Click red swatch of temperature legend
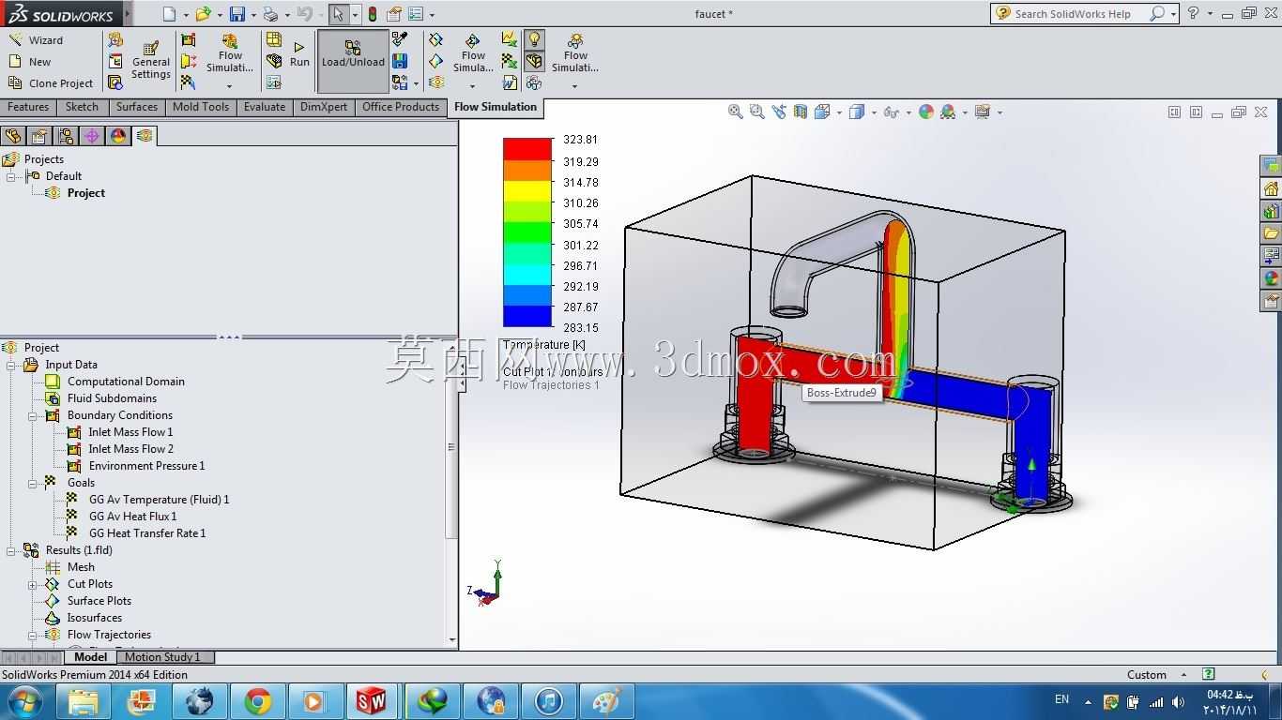The height and width of the screenshot is (720, 1282). [x=527, y=148]
